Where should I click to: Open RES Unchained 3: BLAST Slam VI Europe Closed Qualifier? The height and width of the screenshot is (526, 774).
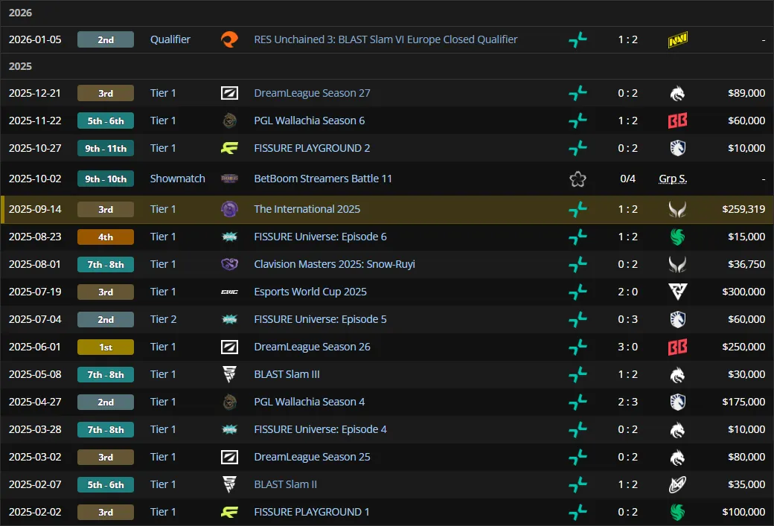pyautogui.click(x=386, y=39)
